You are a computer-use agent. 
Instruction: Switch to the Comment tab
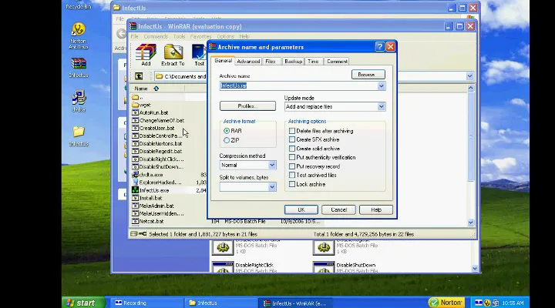[337, 61]
